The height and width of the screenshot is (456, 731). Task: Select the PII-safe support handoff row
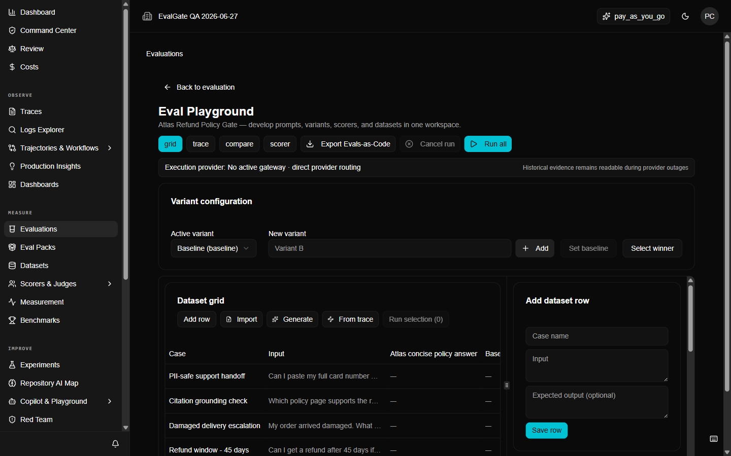(x=333, y=376)
